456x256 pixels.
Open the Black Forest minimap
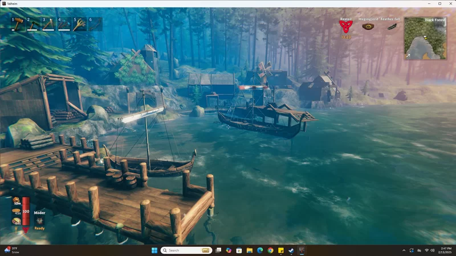[425, 38]
